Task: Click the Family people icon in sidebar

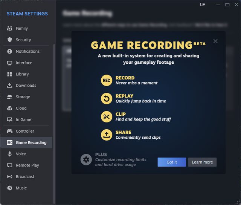Action: [10, 29]
